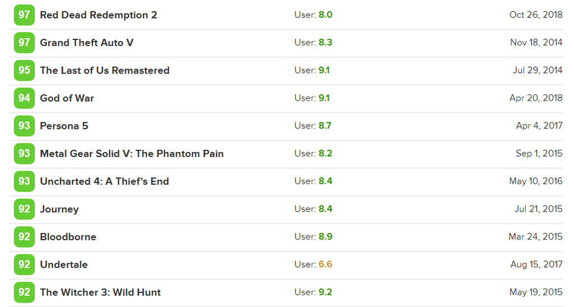
Task: Click the 92 score badge beside Bloodborne
Action: pyautogui.click(x=24, y=236)
